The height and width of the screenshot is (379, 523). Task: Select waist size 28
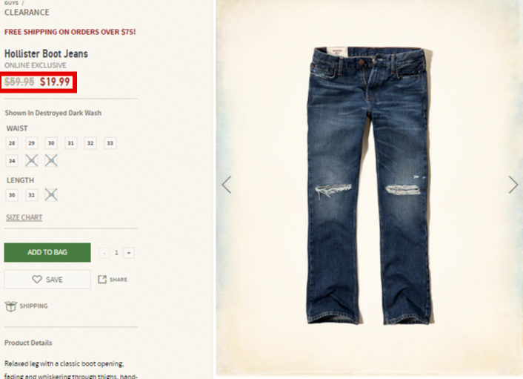pyautogui.click(x=12, y=143)
